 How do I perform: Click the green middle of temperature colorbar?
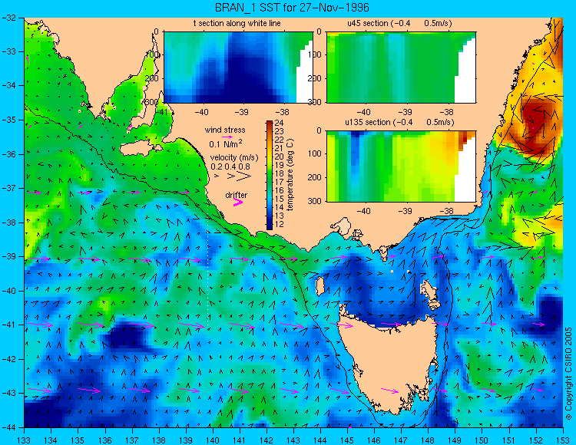click(270, 176)
